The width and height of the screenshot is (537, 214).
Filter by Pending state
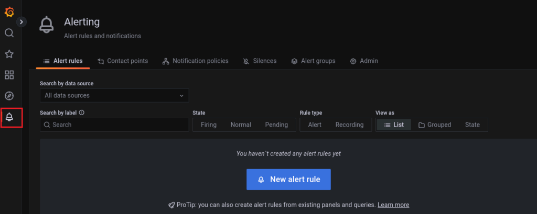276,125
